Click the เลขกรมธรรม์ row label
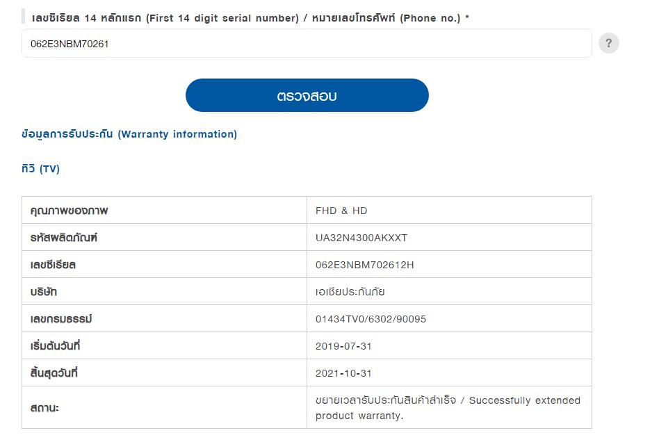Image resolution: width=650 pixels, height=442 pixels. [61, 318]
